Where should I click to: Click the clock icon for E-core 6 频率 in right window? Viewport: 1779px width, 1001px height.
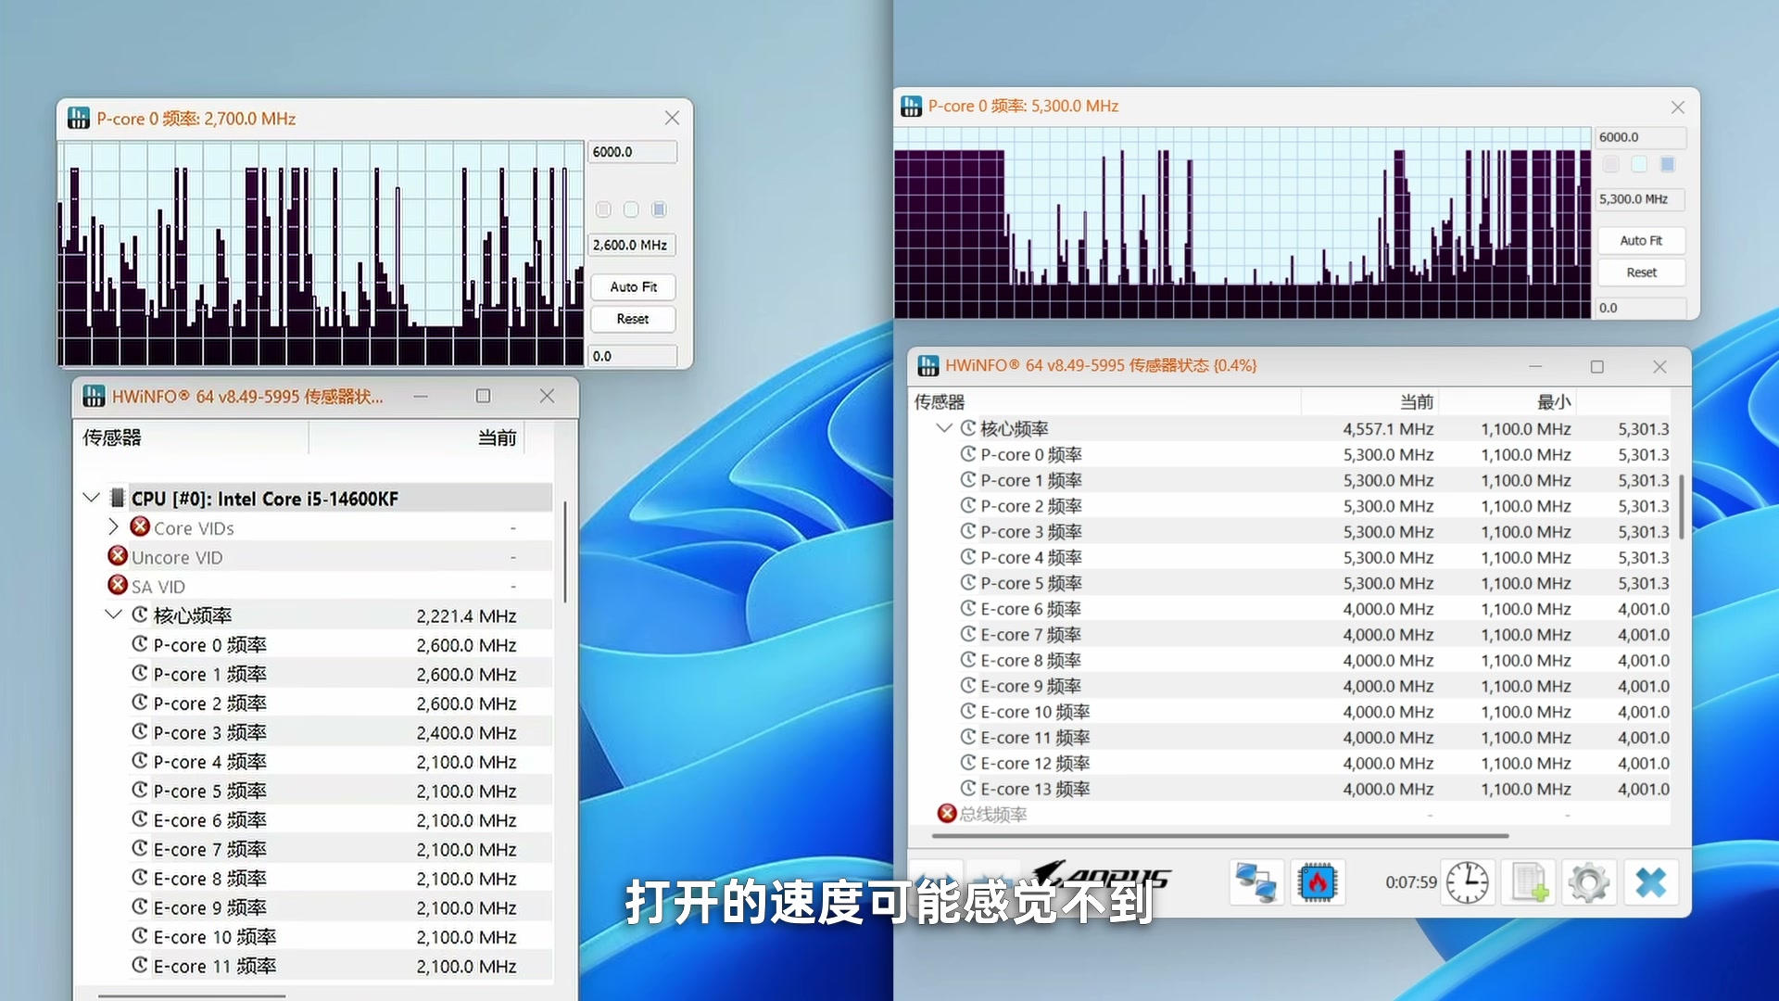[968, 608]
